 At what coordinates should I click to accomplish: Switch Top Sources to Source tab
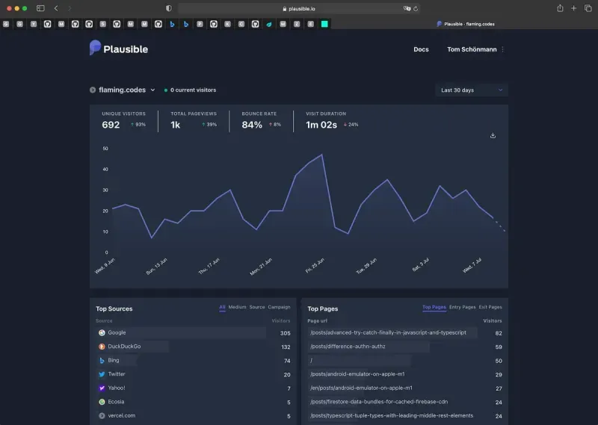(x=257, y=307)
